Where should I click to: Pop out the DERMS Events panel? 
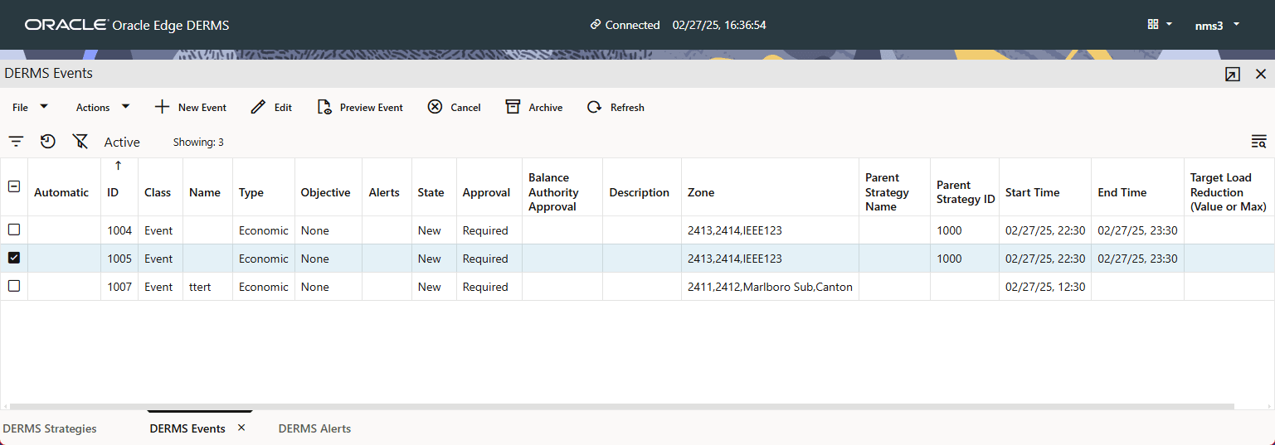(1233, 75)
